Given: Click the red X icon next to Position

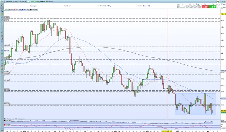Looking at the screenshot, I should click(x=145, y=6).
